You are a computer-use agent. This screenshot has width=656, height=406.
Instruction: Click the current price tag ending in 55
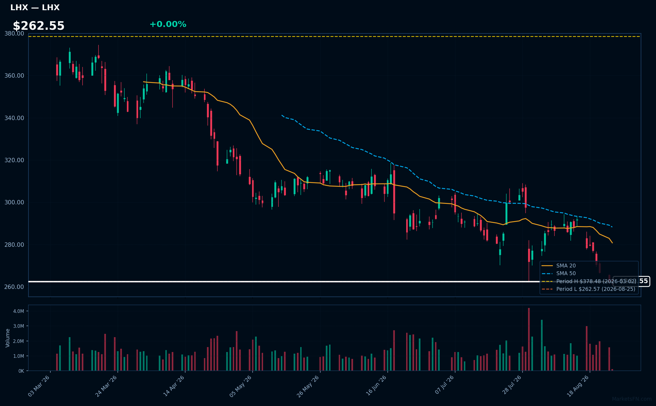[632, 281]
